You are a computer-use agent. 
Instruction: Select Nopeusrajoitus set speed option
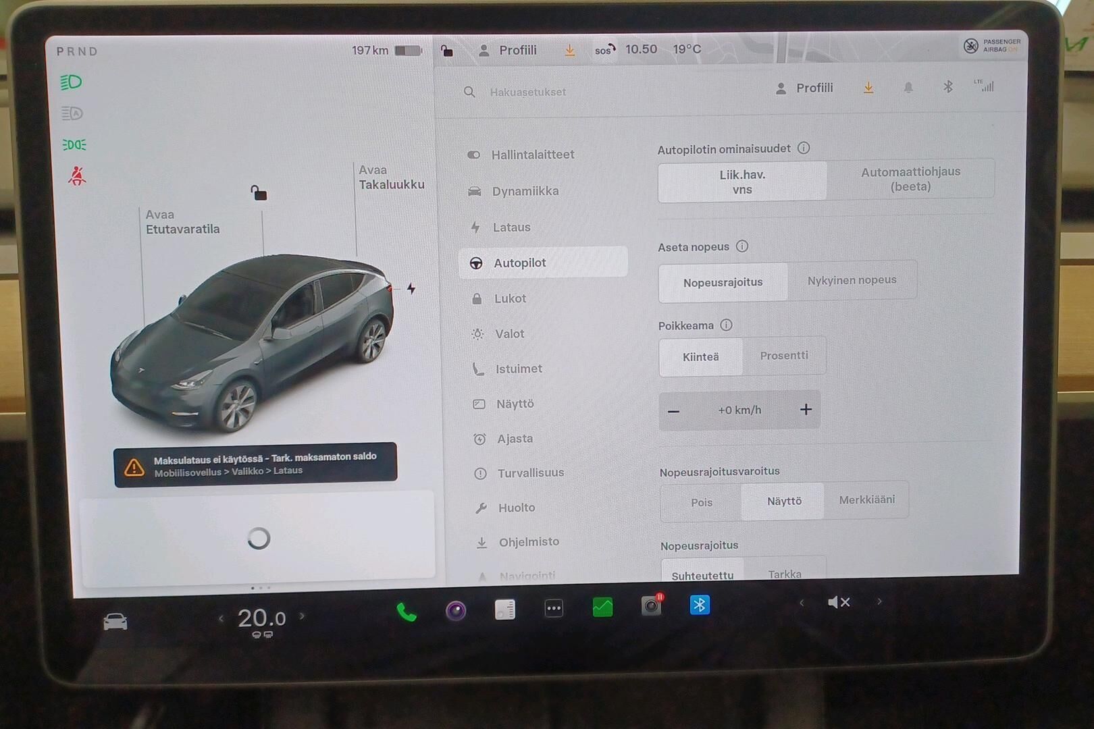pos(723,282)
